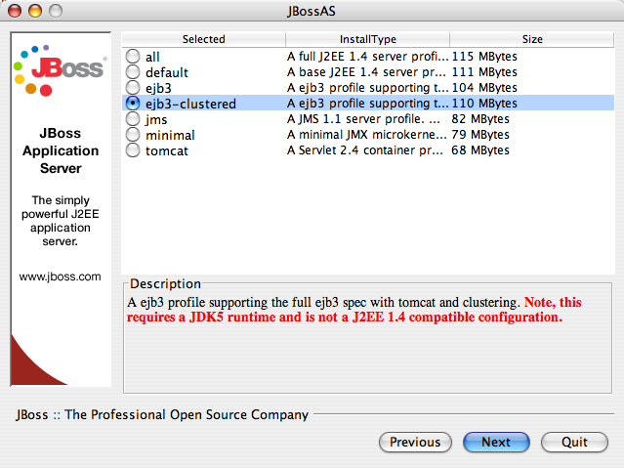
Task: Click the '68 MBytes' size cell
Action: (x=480, y=150)
